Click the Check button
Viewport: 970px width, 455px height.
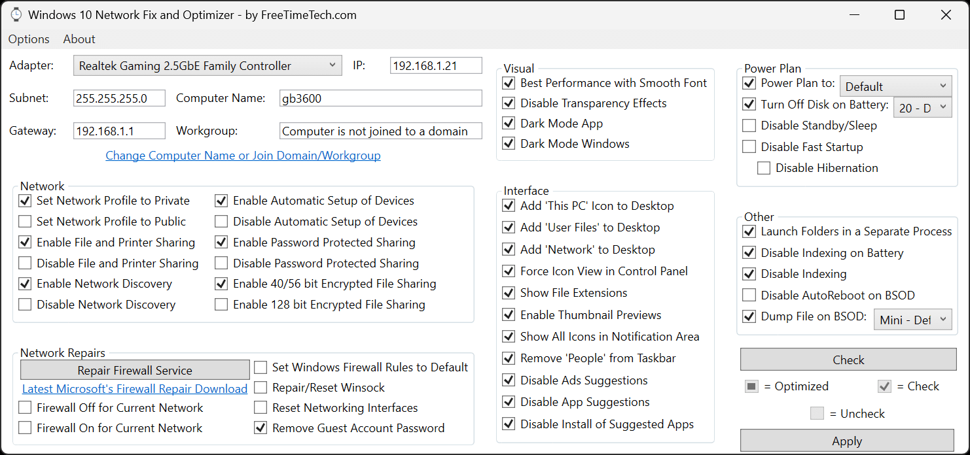point(847,360)
